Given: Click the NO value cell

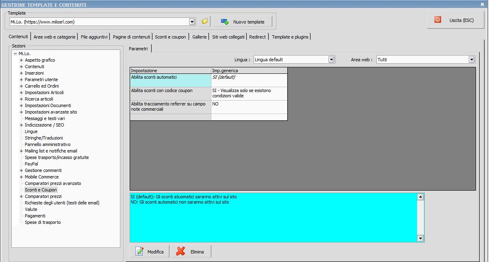Looking at the screenshot, I should pyautogui.click(x=249, y=107).
